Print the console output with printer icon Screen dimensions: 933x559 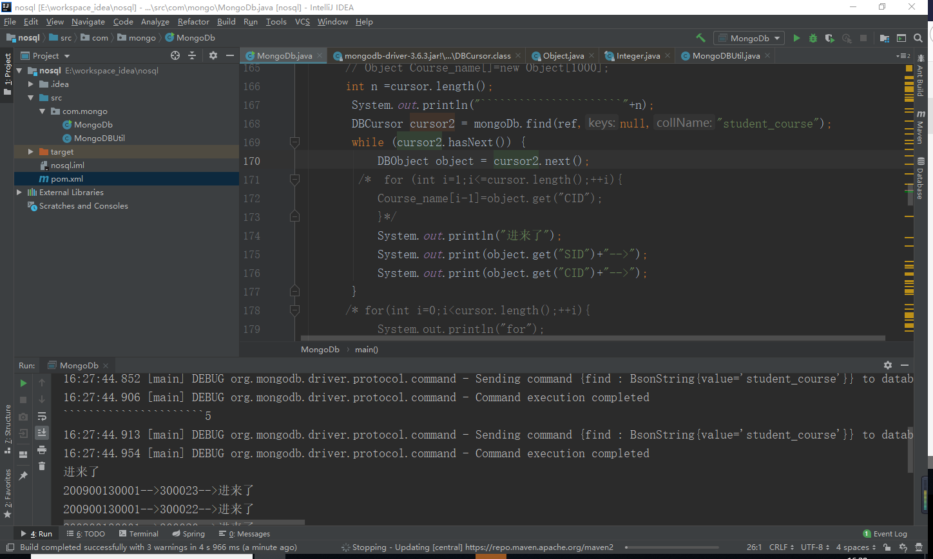[42, 450]
